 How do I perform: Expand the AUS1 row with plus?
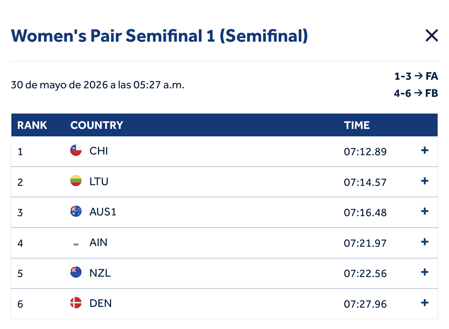pyautogui.click(x=424, y=211)
